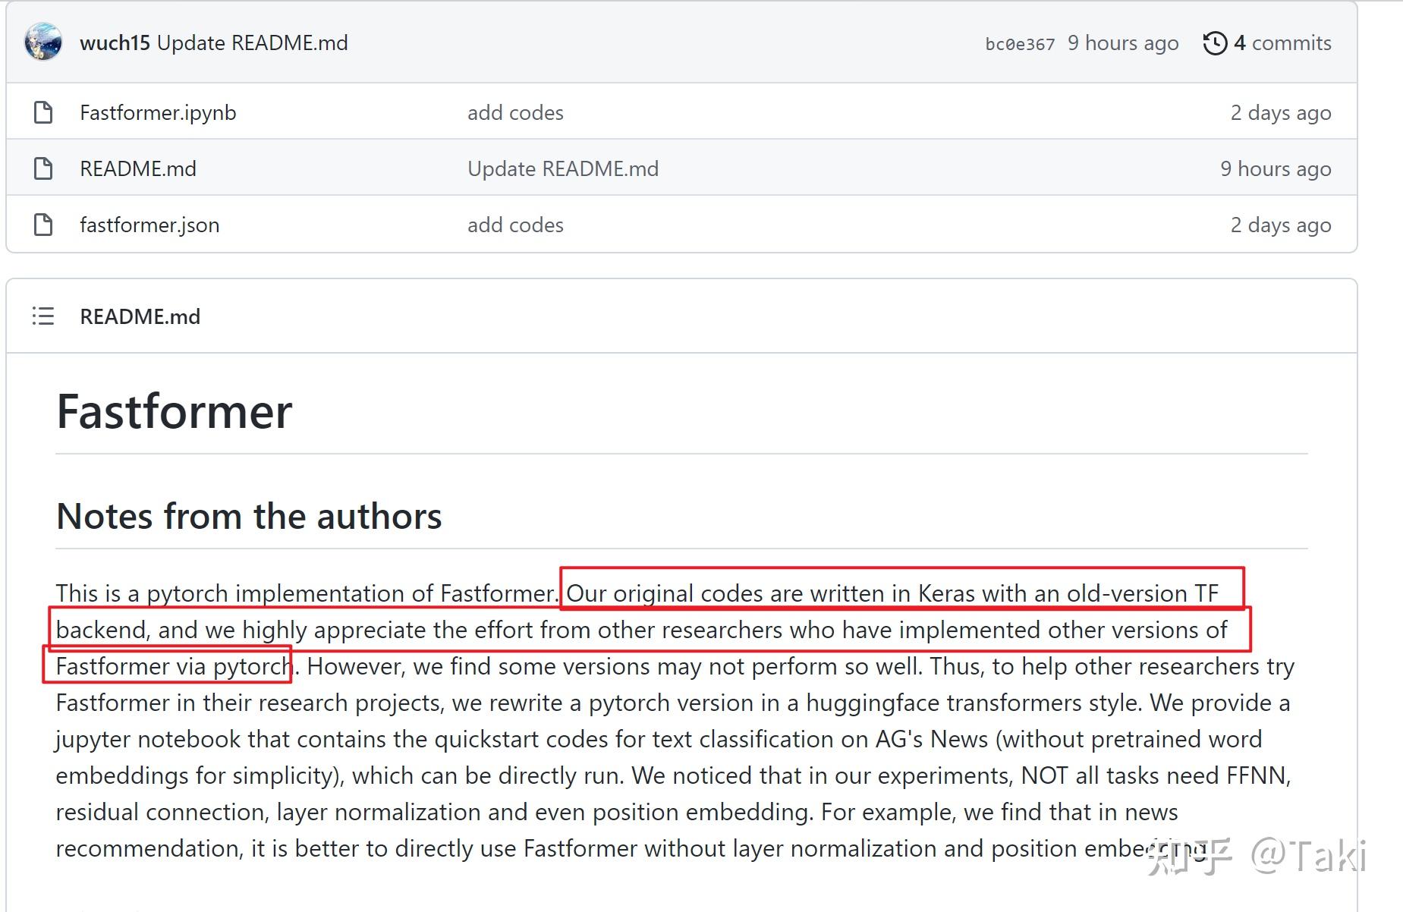The image size is (1403, 912).
Task: Open the latest commit message Update README.md
Action: coord(253,43)
